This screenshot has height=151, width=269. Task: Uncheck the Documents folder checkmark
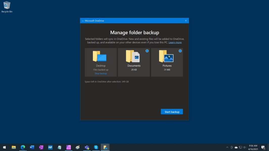147,51
